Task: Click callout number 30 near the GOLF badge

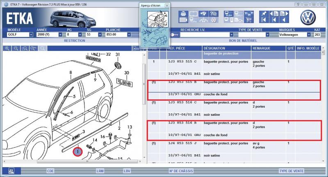Action: [127, 73]
